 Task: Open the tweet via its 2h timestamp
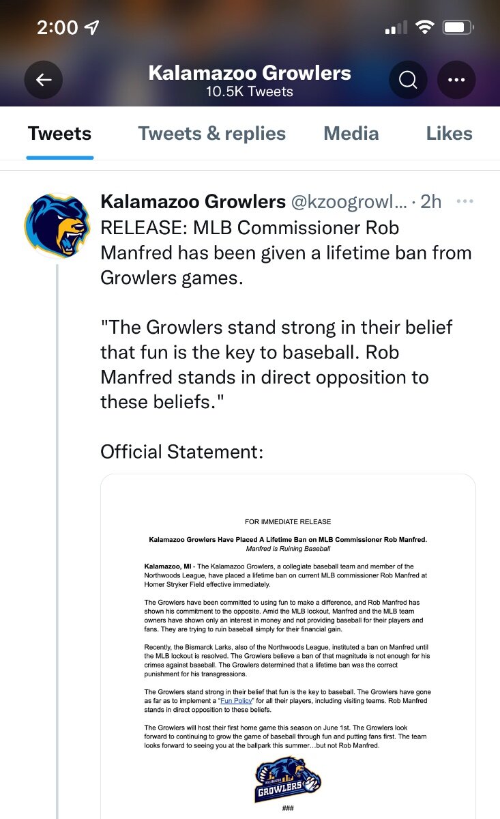(x=431, y=202)
